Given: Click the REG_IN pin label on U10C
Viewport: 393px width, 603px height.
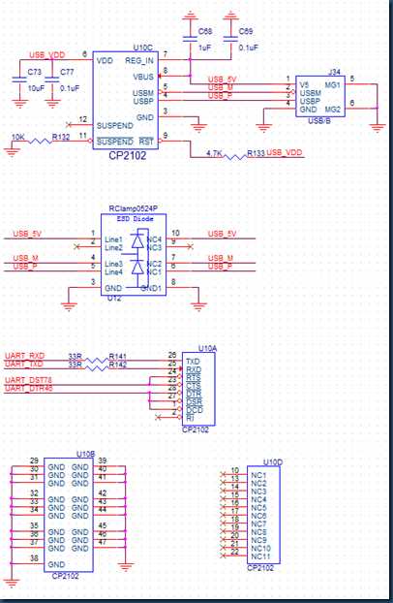Looking at the screenshot, I should tap(139, 60).
